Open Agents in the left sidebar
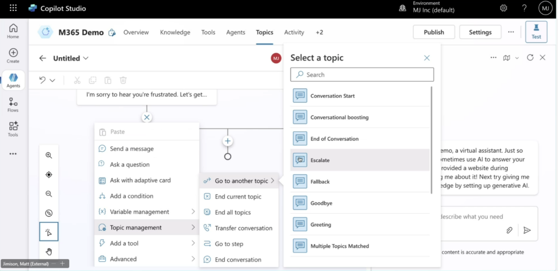 pyautogui.click(x=13, y=80)
